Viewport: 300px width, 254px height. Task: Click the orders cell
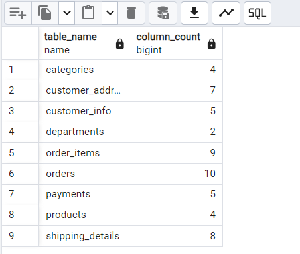(x=85, y=174)
